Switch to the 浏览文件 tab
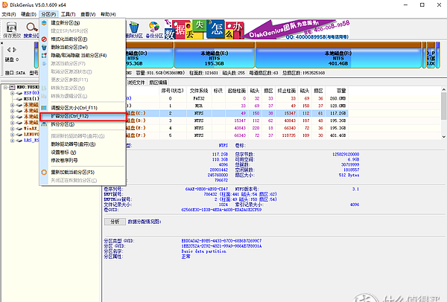This screenshot has height=302, width=447. pos(136,83)
